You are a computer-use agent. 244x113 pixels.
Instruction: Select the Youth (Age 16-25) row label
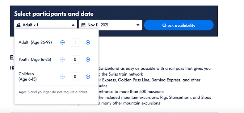tap(35, 60)
